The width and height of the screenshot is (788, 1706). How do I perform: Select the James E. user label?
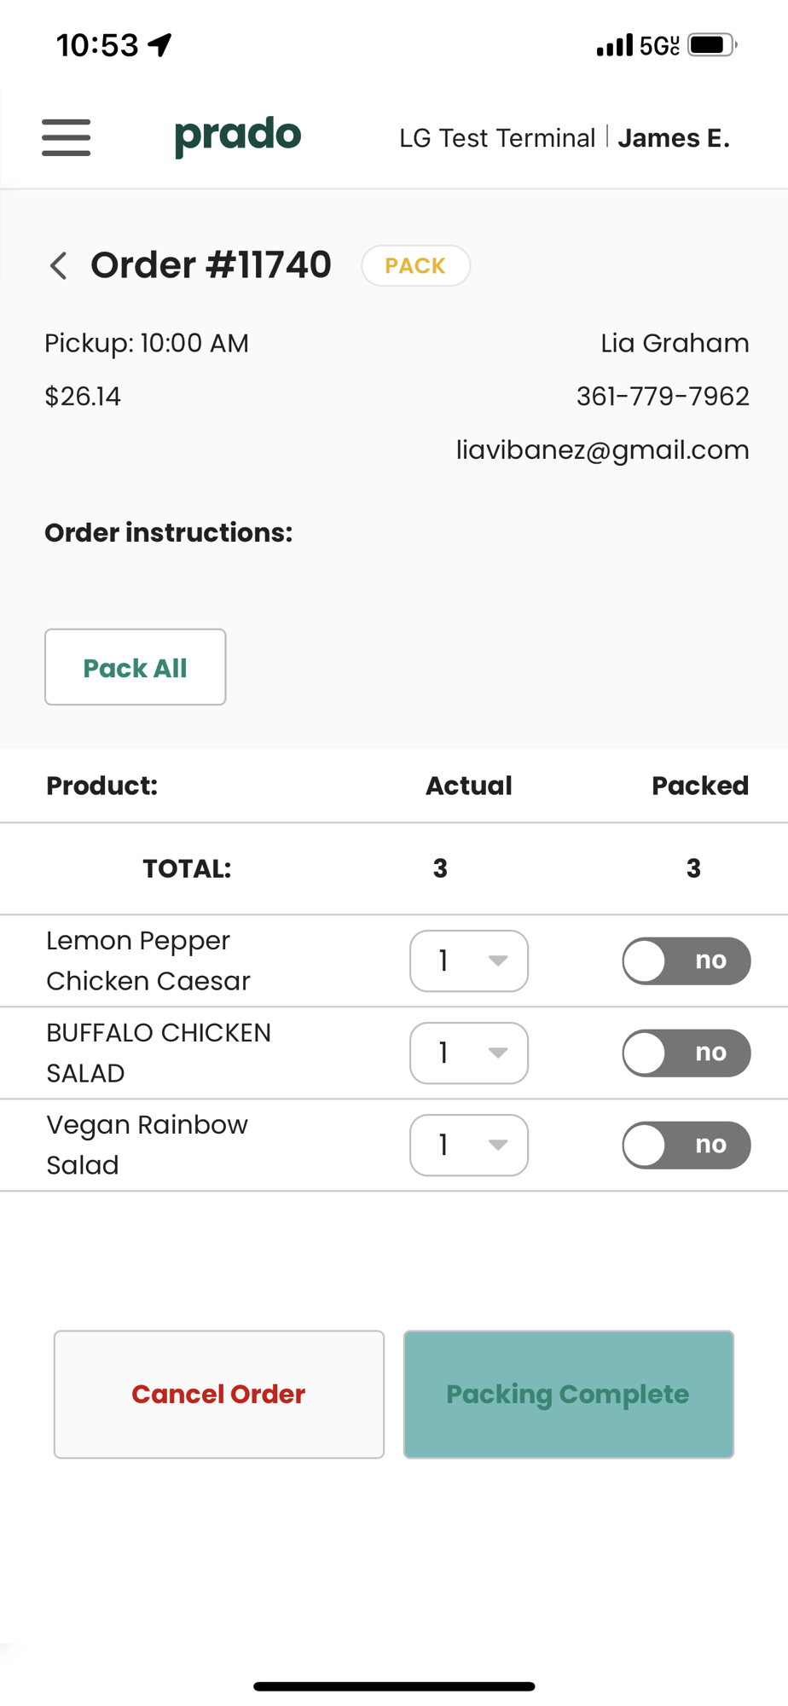coord(674,138)
